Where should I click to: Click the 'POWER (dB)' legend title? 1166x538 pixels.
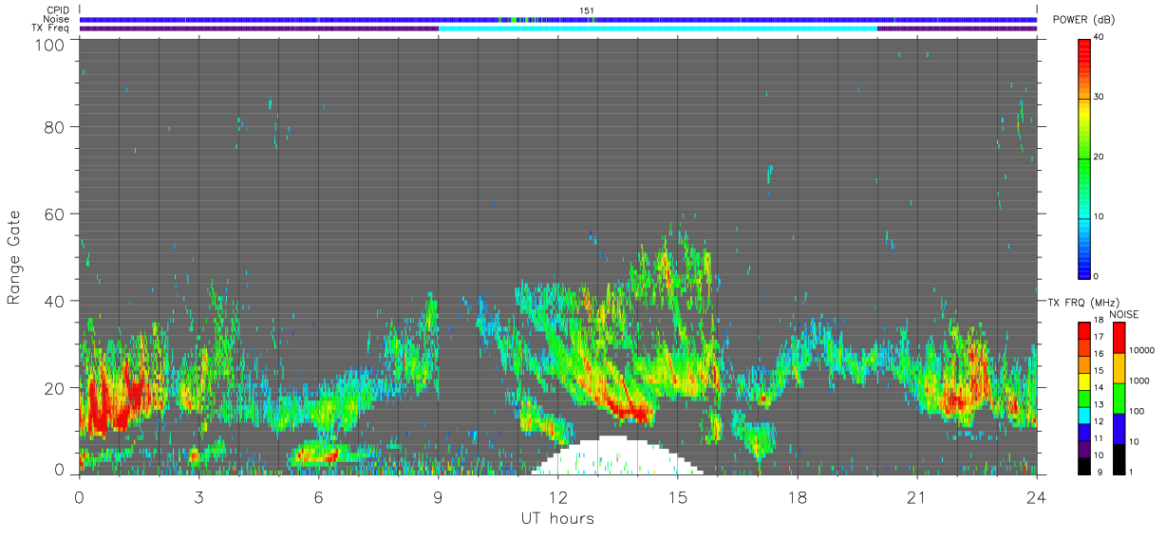tap(1083, 20)
